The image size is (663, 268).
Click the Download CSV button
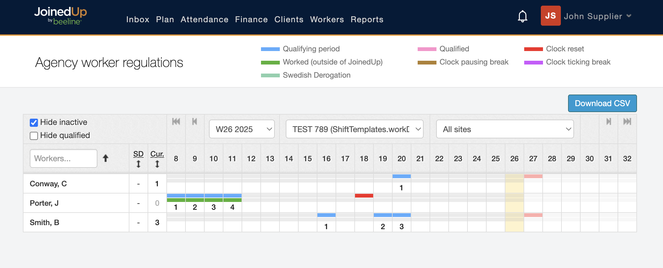(x=602, y=103)
